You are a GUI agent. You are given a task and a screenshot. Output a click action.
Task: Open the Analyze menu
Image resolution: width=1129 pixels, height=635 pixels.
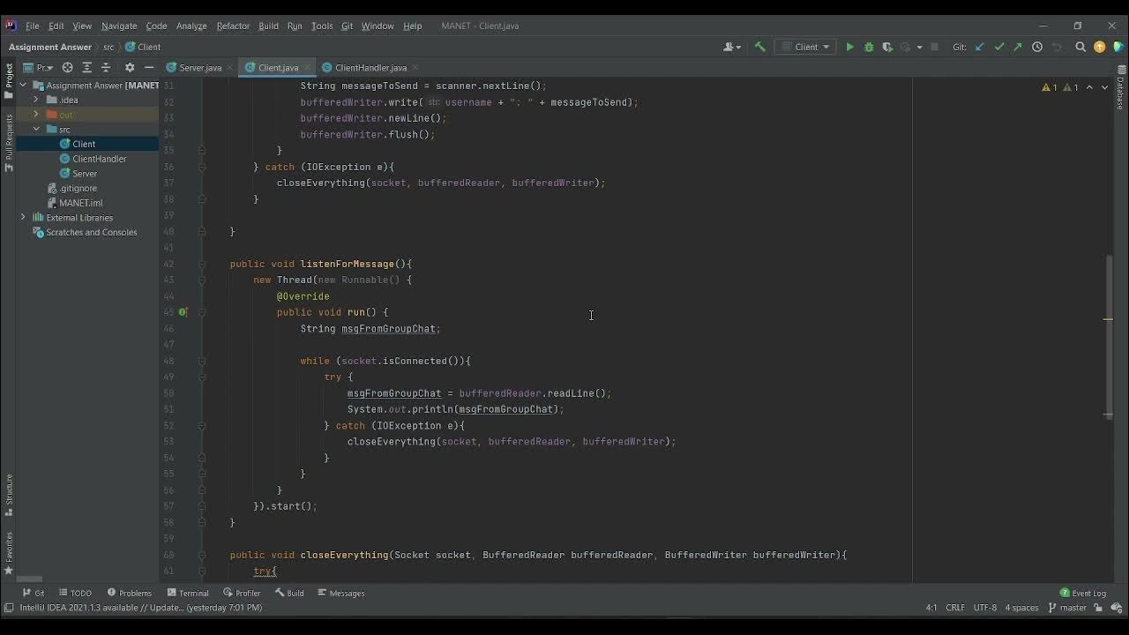point(191,26)
